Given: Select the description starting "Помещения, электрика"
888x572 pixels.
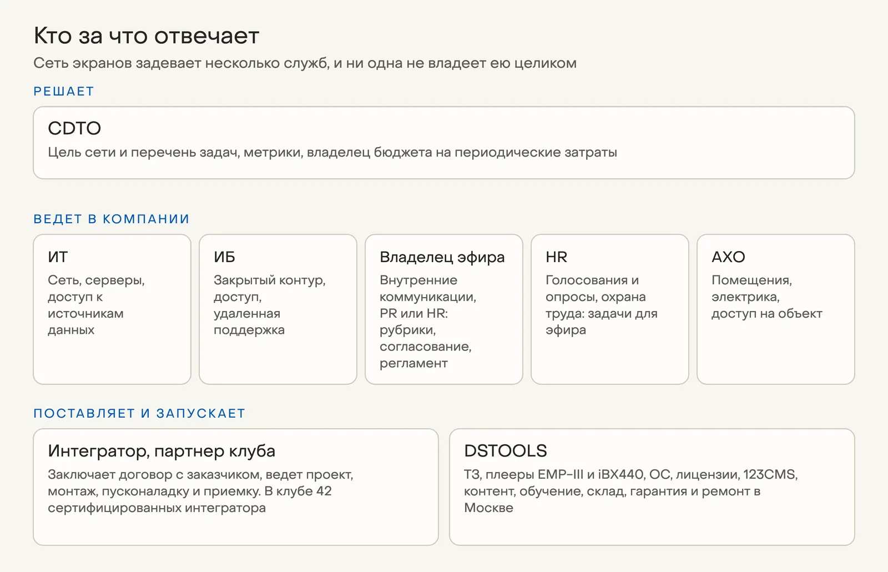Looking at the screenshot, I should [767, 297].
